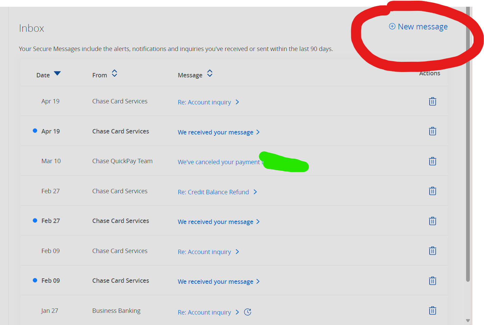
Task: Delete the Jan 27 Business Banking message
Action: (432, 310)
